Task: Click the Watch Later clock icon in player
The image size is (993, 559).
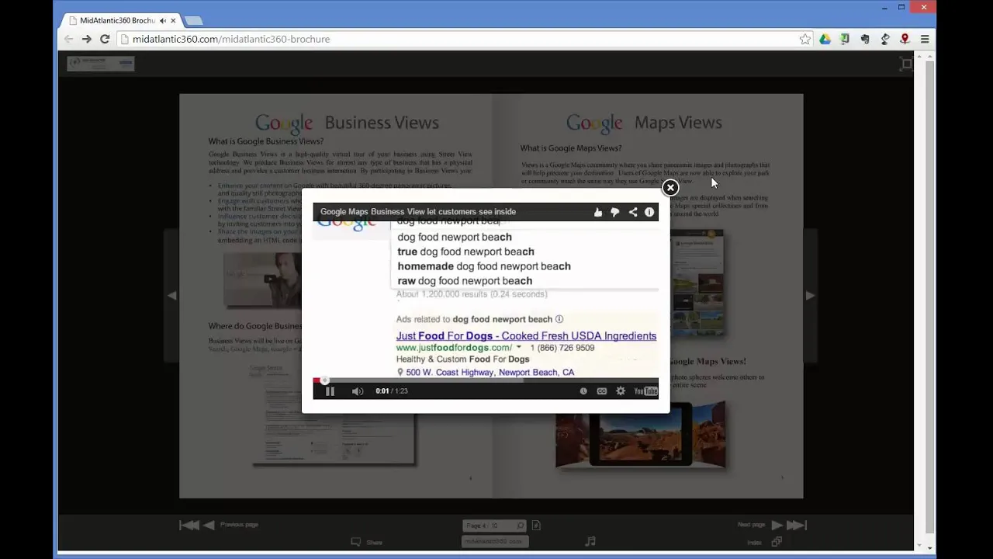Action: [x=583, y=391]
